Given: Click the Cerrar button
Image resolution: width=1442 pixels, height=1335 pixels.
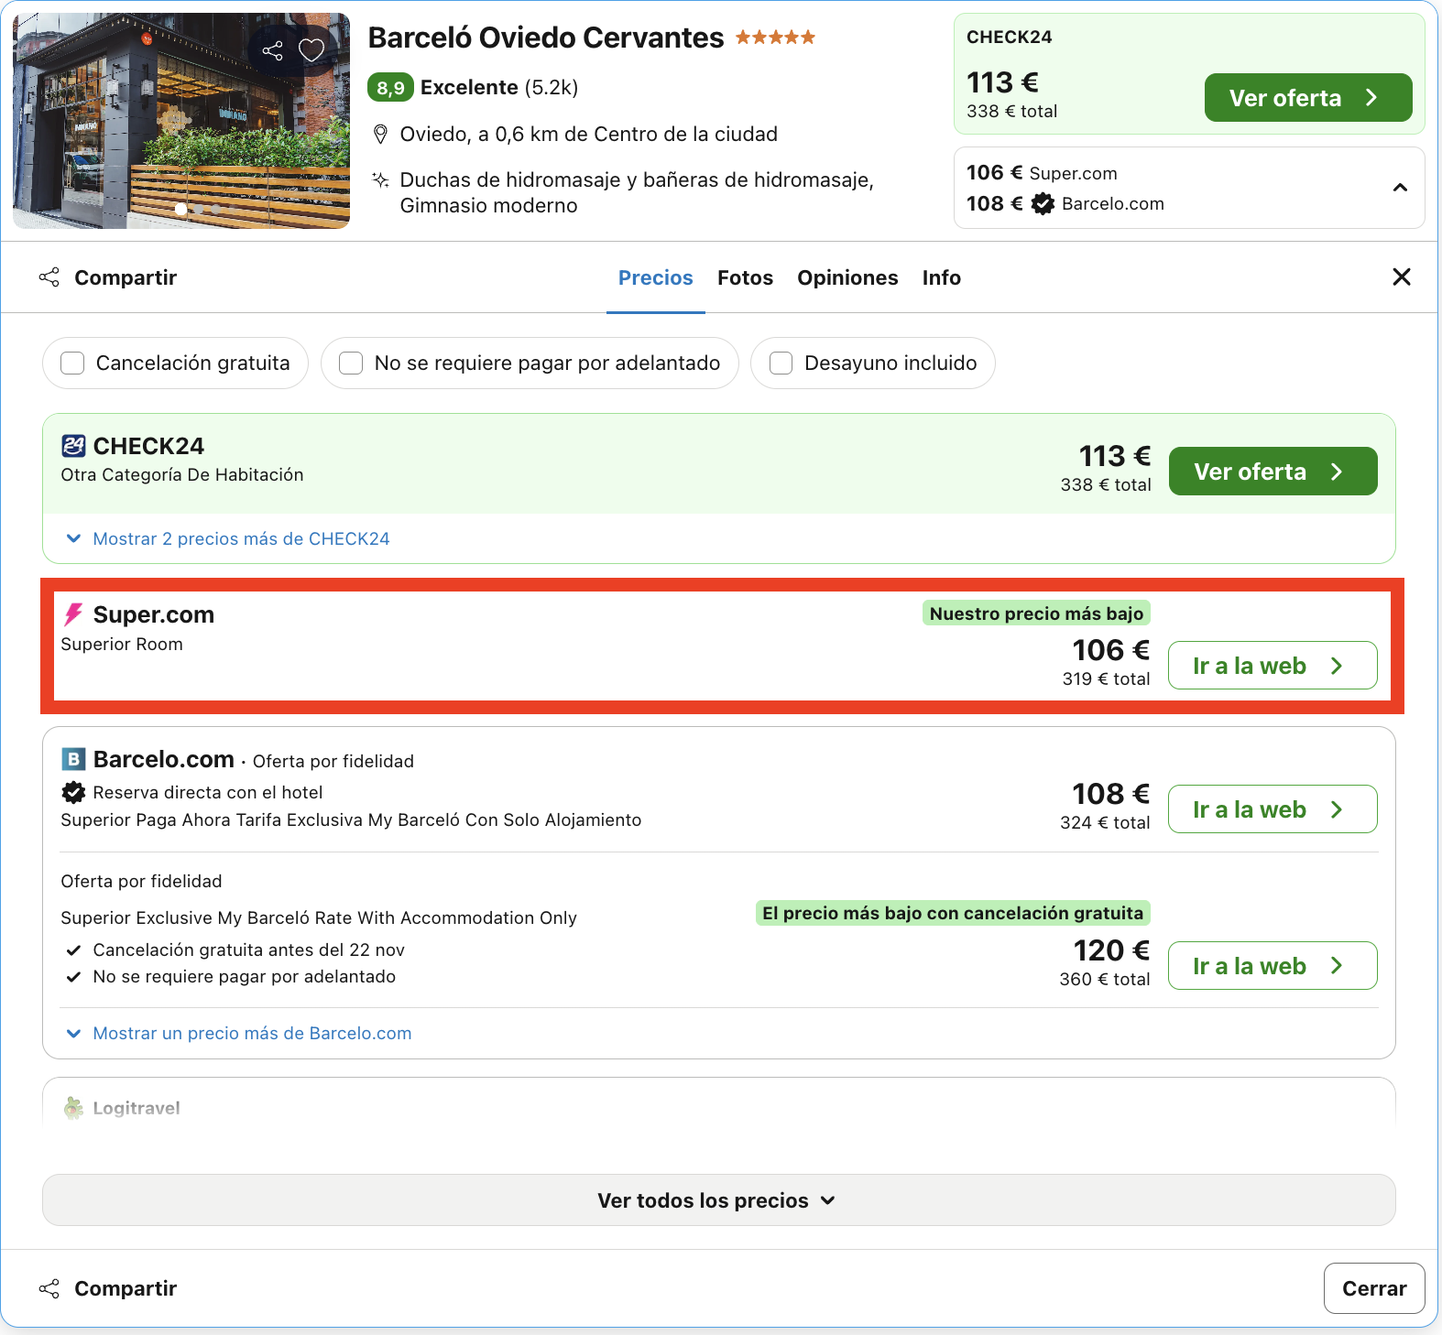Looking at the screenshot, I should pyautogui.click(x=1374, y=1288).
